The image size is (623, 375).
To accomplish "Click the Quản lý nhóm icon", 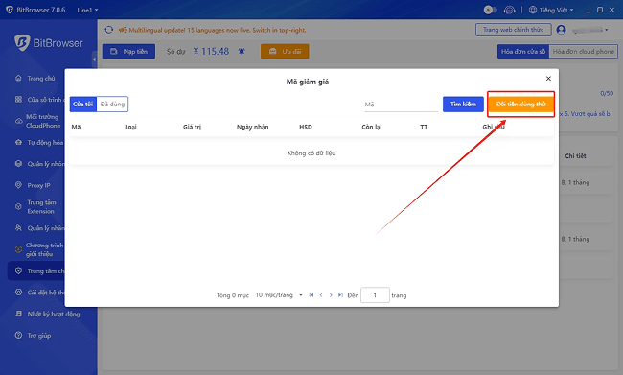I will click(x=18, y=164).
